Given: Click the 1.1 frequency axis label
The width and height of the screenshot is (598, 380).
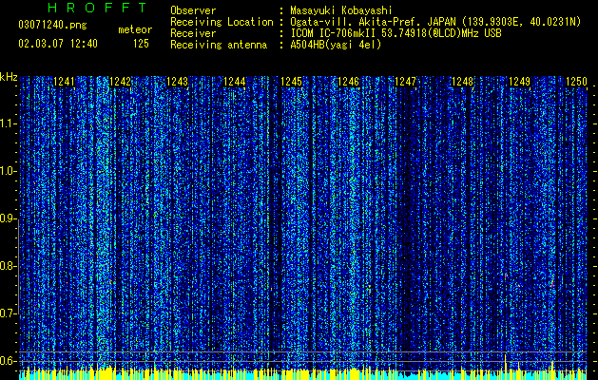Looking at the screenshot, I should (8, 123).
